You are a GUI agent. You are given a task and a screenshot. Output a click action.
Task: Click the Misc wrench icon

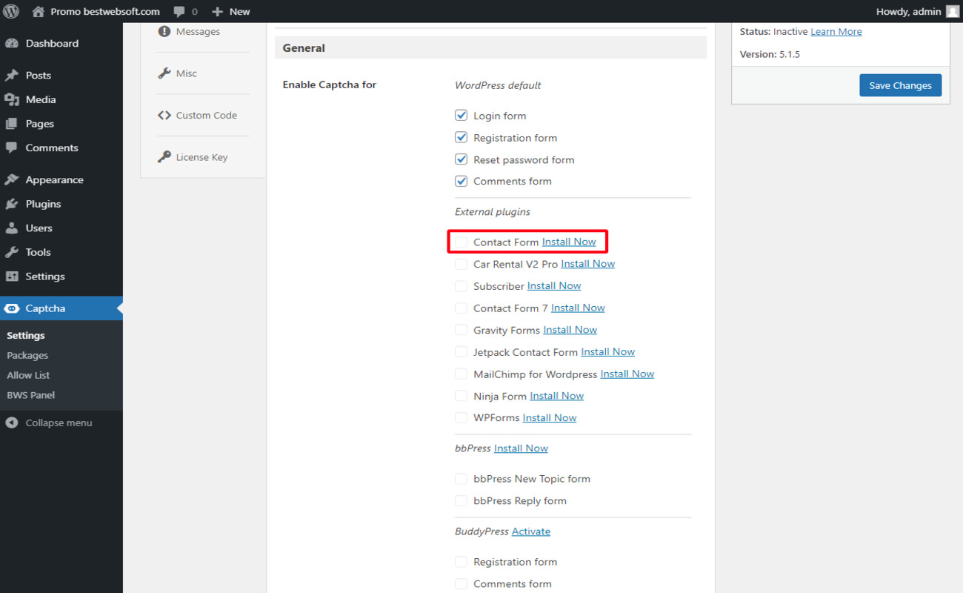coord(164,73)
